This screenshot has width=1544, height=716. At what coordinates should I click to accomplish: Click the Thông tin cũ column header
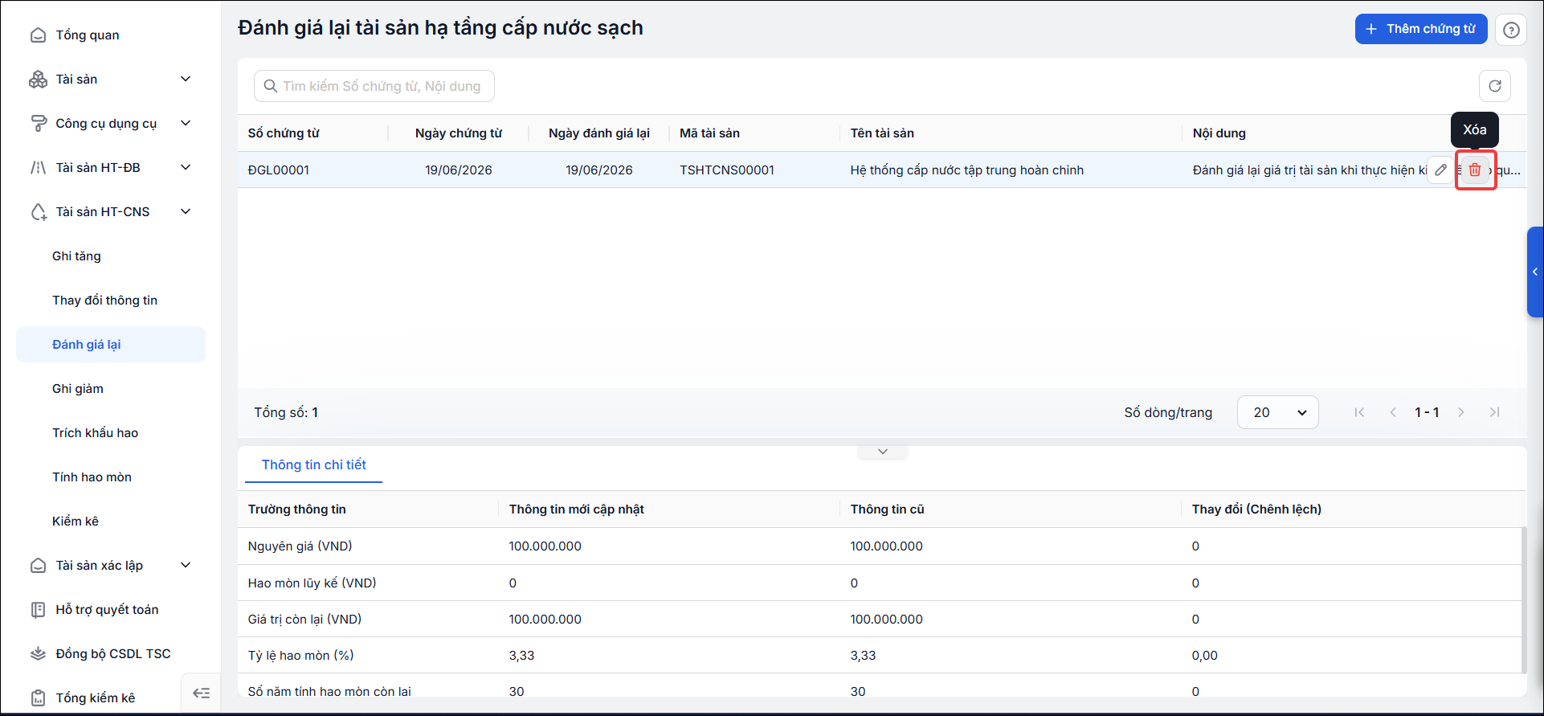click(x=888, y=509)
